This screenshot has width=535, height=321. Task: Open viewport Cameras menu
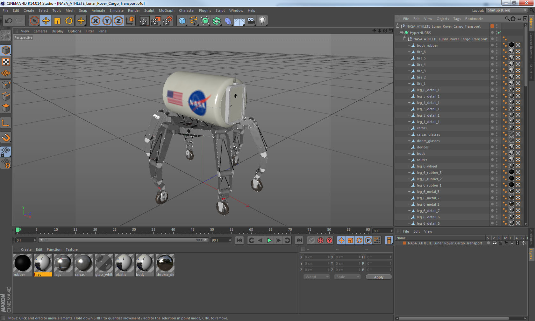click(40, 31)
